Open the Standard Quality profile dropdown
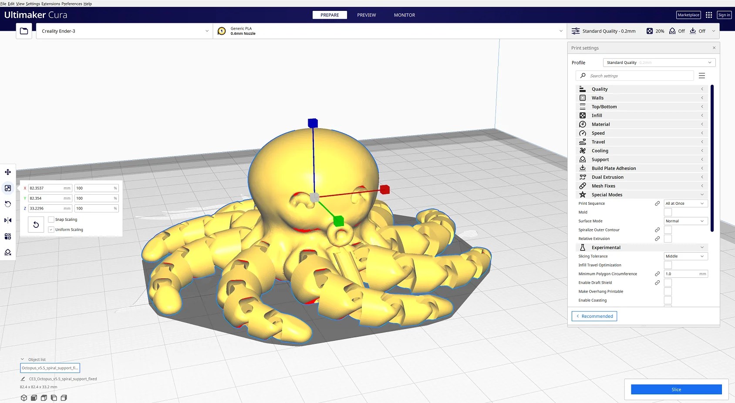 click(x=659, y=63)
